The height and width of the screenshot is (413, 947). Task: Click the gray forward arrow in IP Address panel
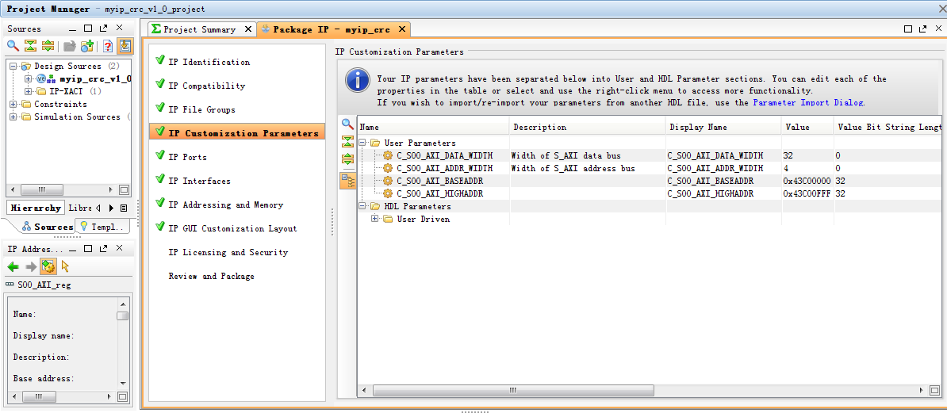click(x=31, y=266)
